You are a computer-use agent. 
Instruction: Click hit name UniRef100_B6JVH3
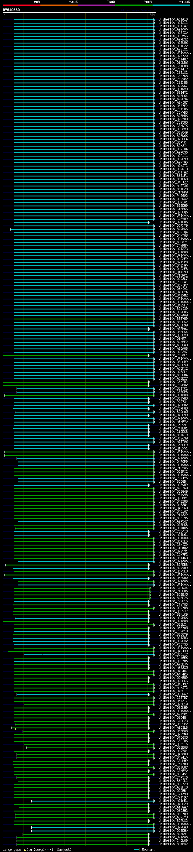pos(173,399)
